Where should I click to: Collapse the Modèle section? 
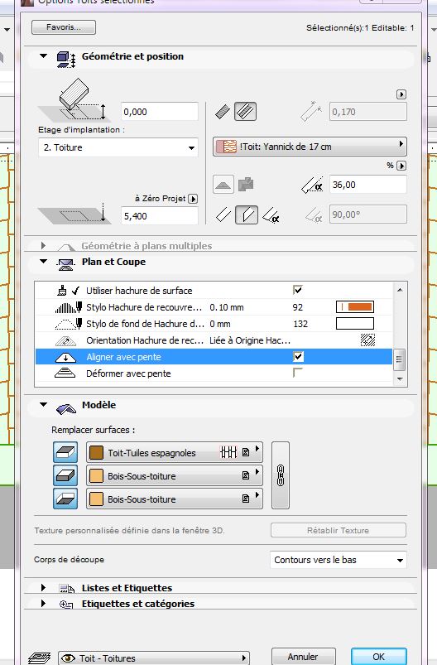pos(43,405)
